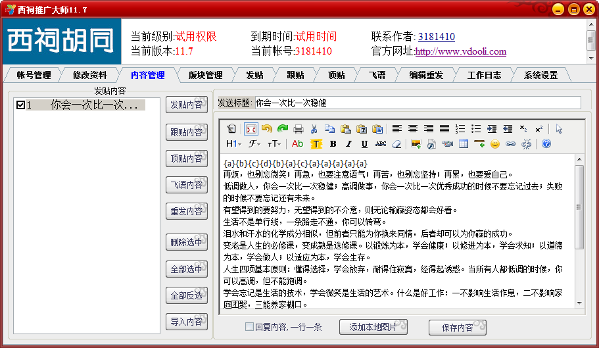This screenshot has height=348, width=599.
Task: Toggle the fullscreen editor icon
Action: 251,129
